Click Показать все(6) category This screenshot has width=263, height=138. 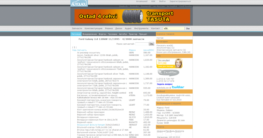(165, 45)
